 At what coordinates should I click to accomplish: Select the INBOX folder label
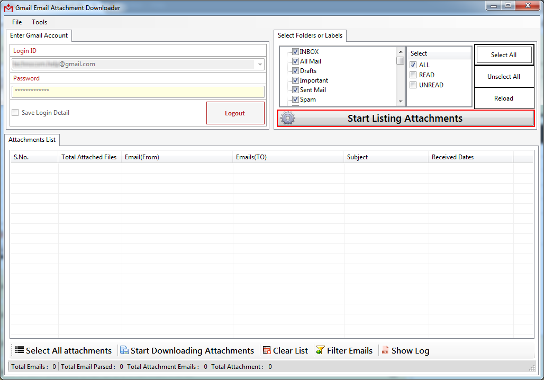tap(309, 52)
